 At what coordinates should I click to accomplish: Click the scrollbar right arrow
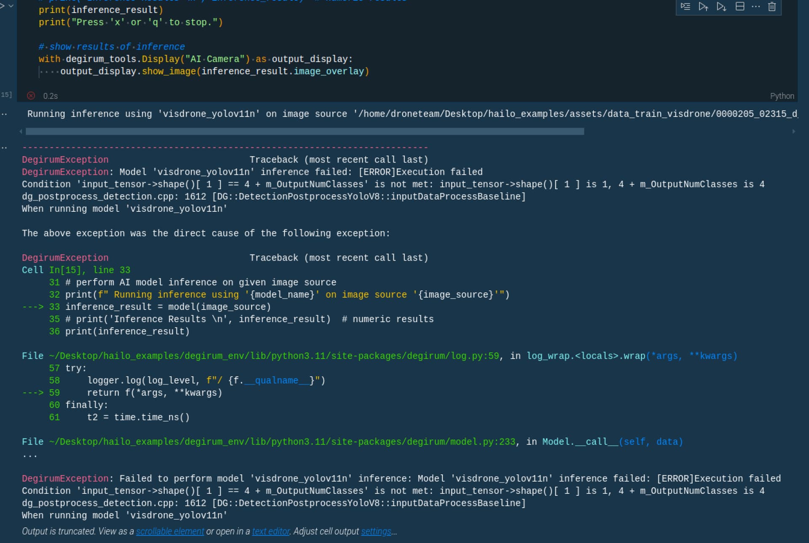click(793, 131)
